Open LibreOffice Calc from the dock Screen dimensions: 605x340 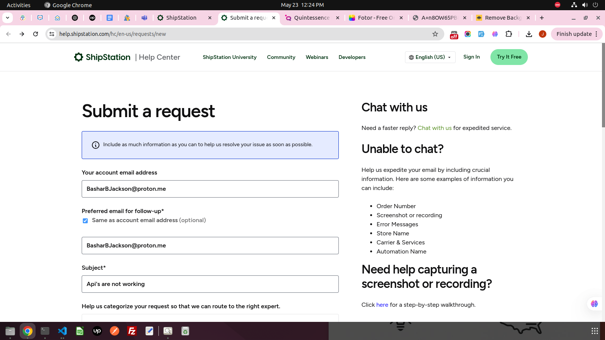(x=80, y=331)
